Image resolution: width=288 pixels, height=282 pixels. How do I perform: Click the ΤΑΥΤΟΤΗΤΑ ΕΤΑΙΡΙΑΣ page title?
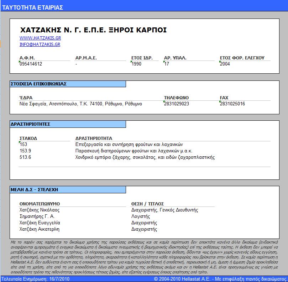point(32,7)
